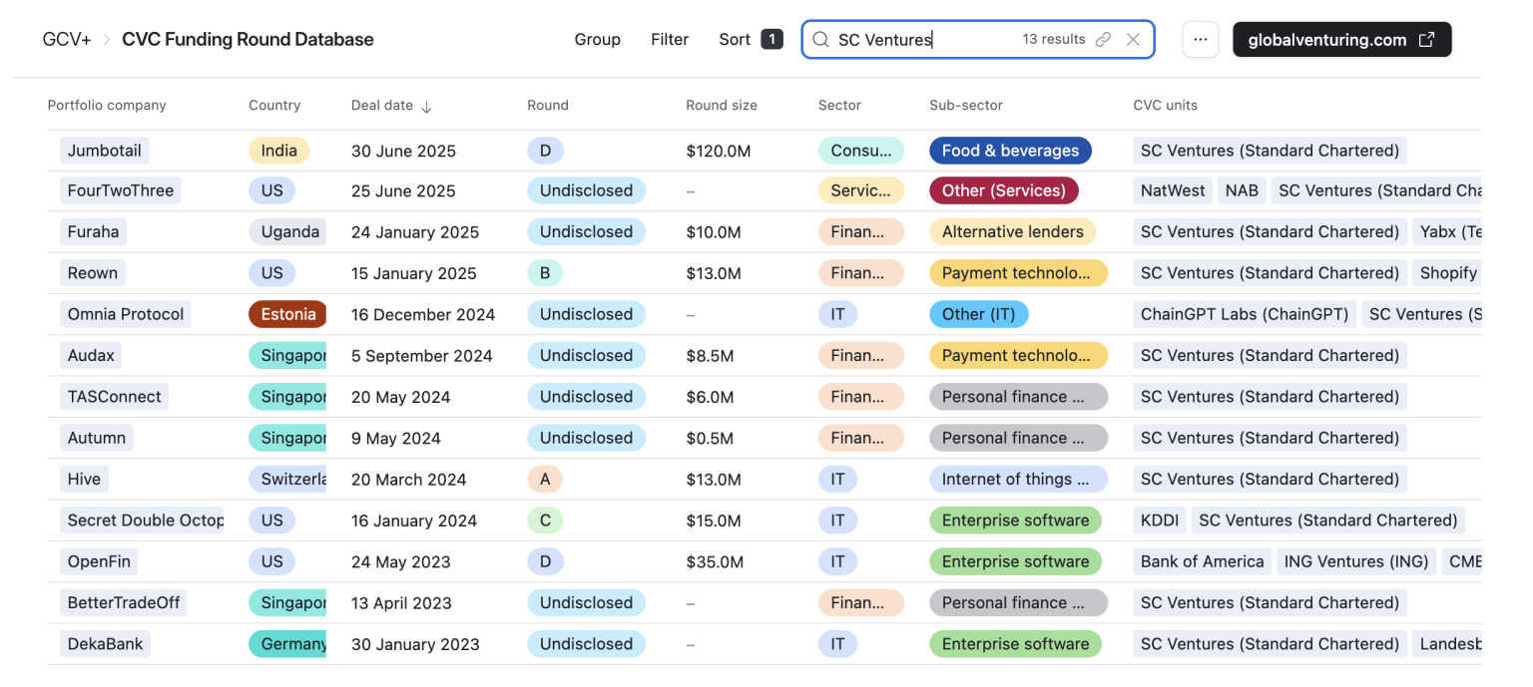1533x687 pixels.
Task: Click the search magnifier icon
Action: point(820,40)
